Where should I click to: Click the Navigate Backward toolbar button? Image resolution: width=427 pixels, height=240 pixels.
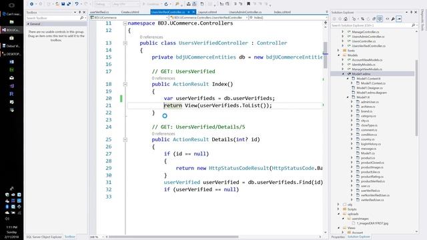point(31,4)
